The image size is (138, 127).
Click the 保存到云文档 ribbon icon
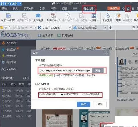24,17
